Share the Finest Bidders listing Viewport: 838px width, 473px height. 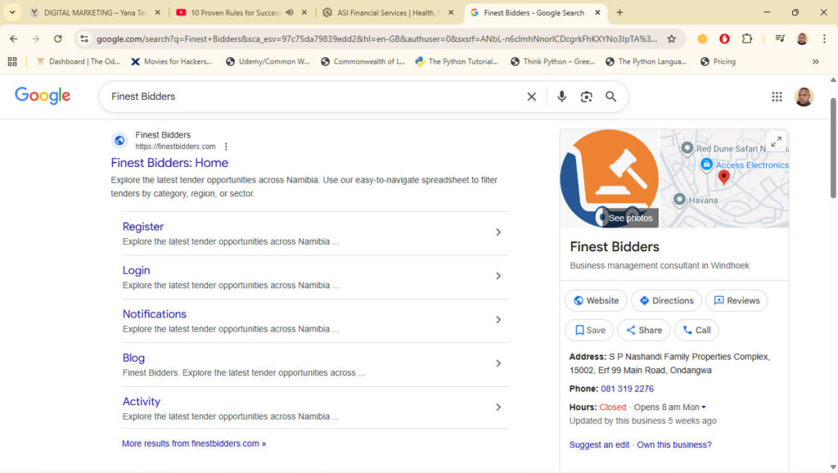pyautogui.click(x=643, y=331)
